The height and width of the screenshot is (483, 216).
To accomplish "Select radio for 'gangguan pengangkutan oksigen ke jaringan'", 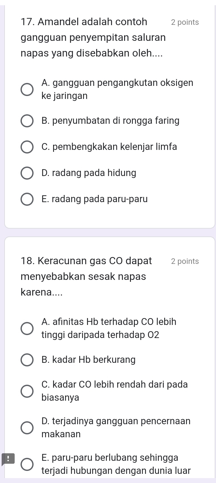I will pos(27,89).
